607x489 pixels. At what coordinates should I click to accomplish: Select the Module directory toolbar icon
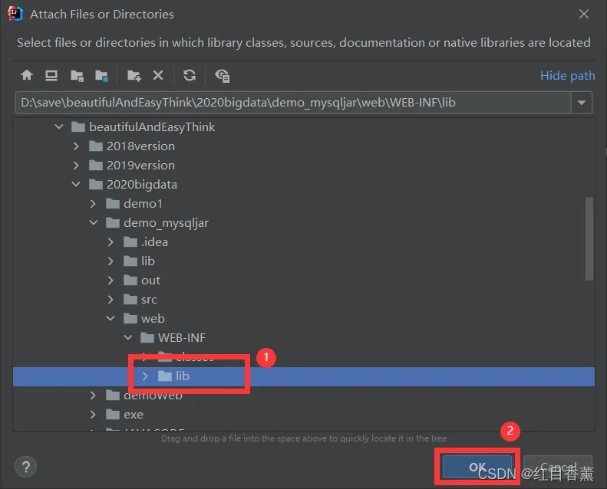(x=102, y=75)
